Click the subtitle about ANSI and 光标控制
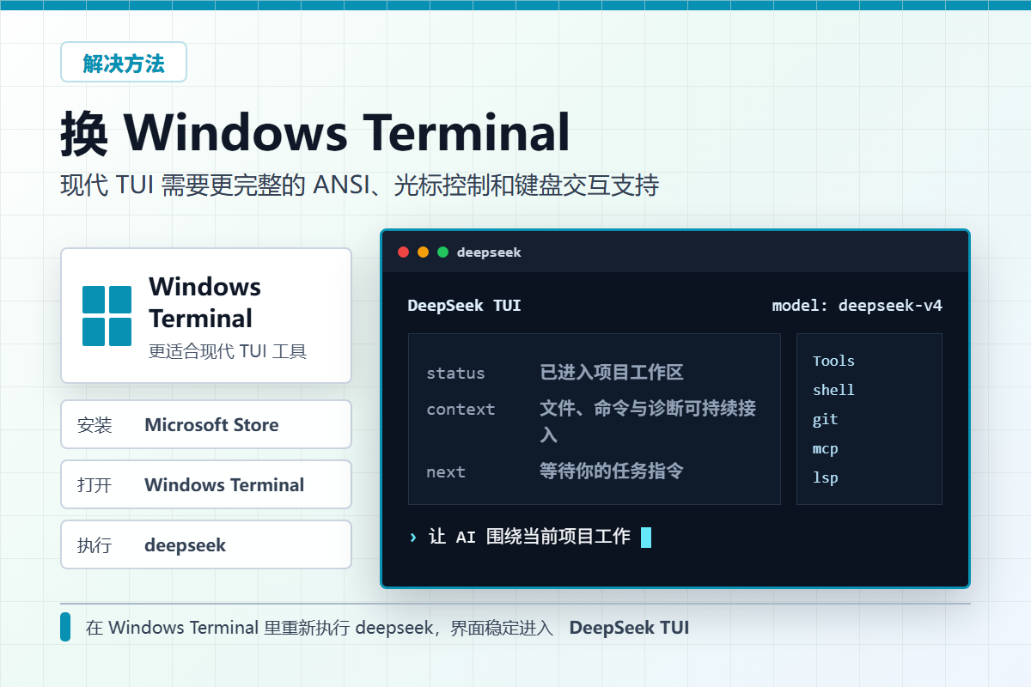 pos(359,185)
